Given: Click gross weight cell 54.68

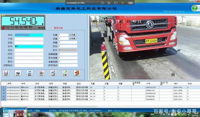Looking at the screenshot, I should 97,90.
